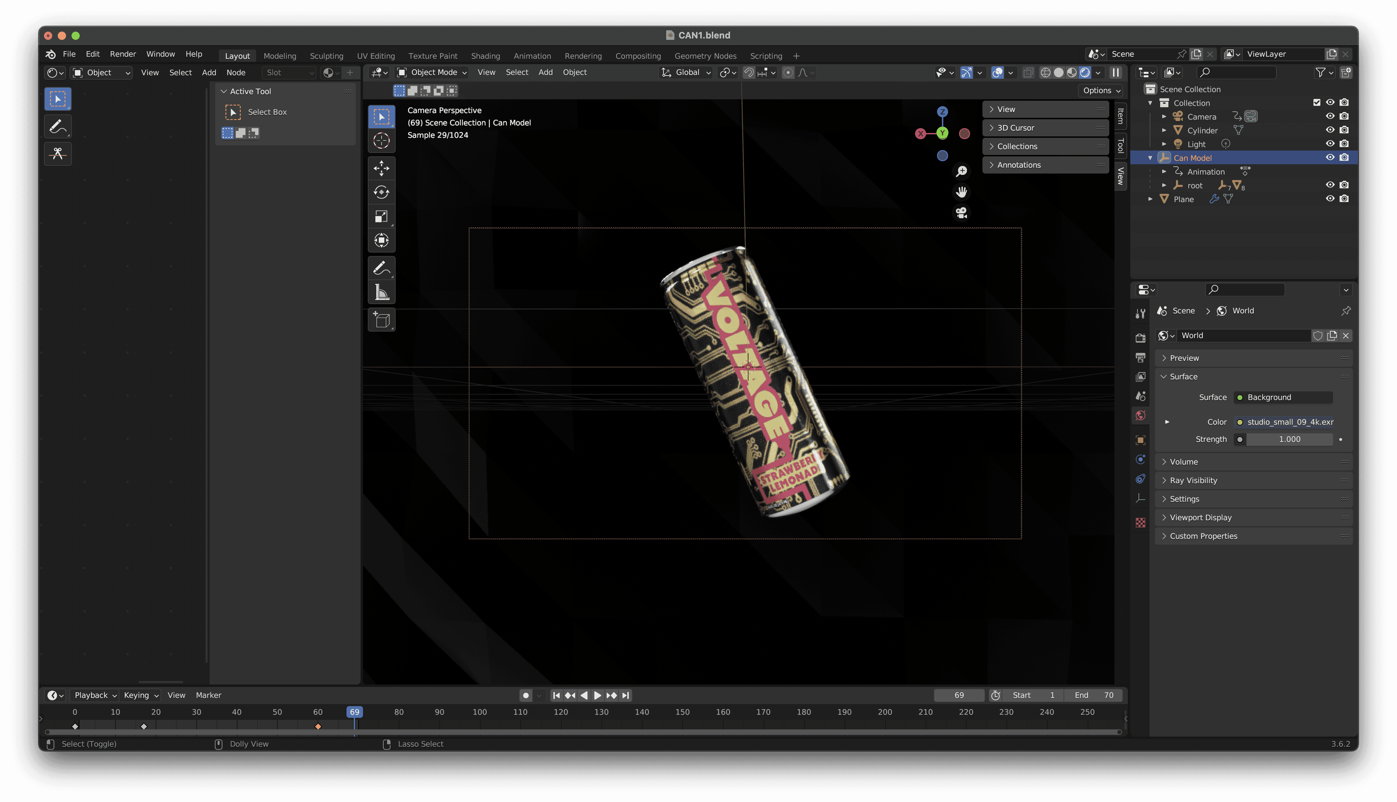Viewport: 1397px width, 802px height.
Task: Open World properties tab icon
Action: click(x=1140, y=415)
